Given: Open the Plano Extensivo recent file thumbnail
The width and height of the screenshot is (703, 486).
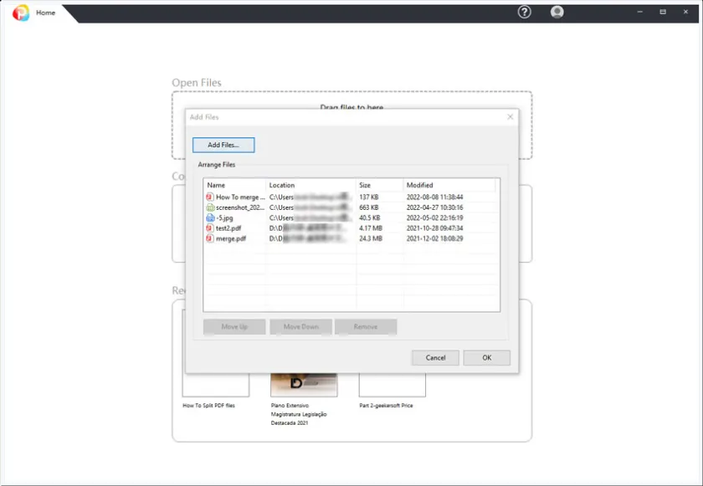Looking at the screenshot, I should pos(304,384).
